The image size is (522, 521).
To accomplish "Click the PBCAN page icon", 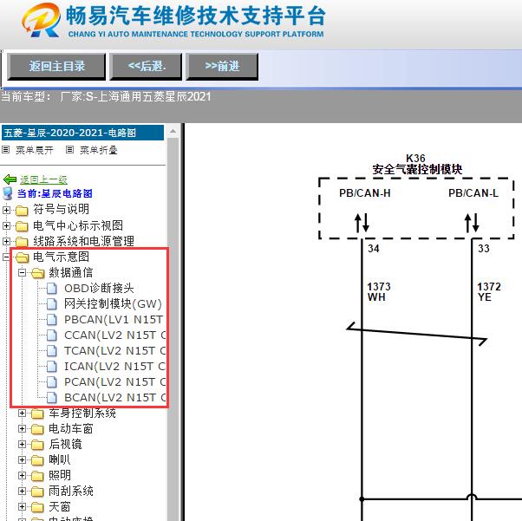I will point(52,320).
